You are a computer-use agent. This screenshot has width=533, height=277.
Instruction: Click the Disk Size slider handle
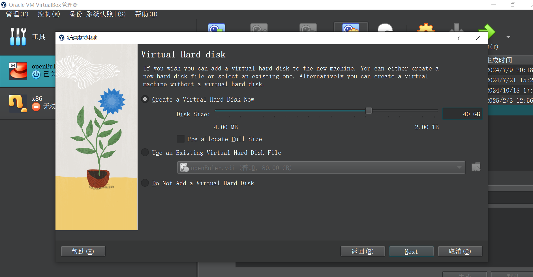pos(369,111)
